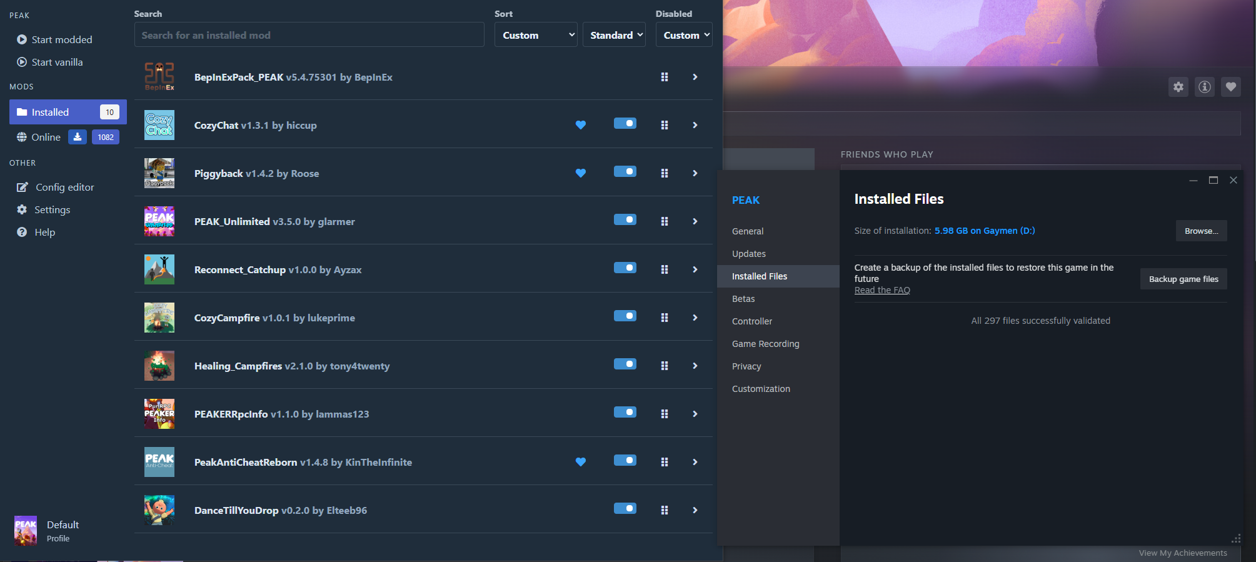Click the drag handle for CozyChat
This screenshot has height=562, width=1256.
point(665,125)
